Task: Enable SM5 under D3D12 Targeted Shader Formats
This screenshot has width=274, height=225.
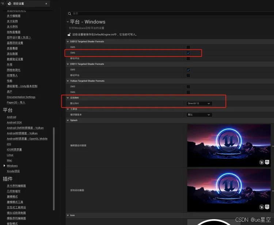Action: [x=188, y=47]
